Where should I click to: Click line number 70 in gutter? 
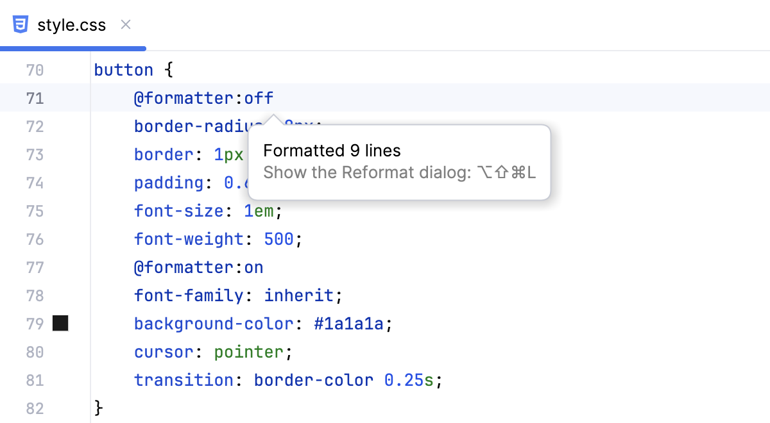pos(35,70)
